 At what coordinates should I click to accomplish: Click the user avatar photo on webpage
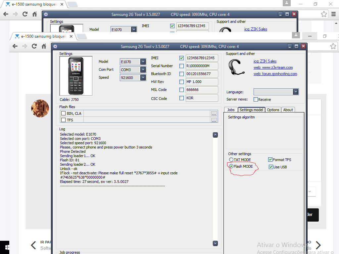40,108
